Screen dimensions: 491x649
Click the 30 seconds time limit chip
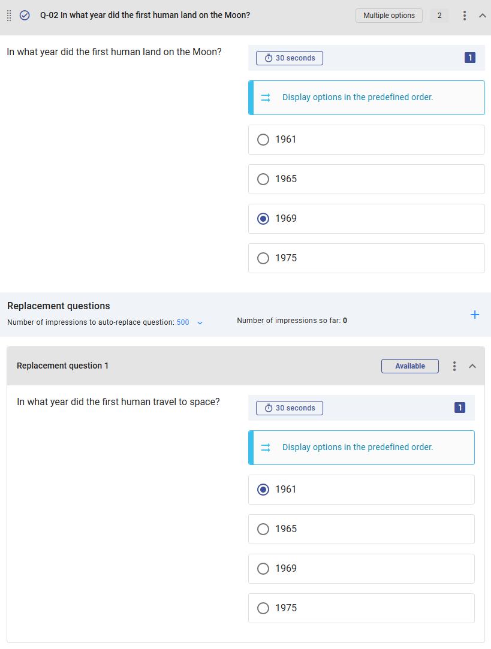coord(289,58)
